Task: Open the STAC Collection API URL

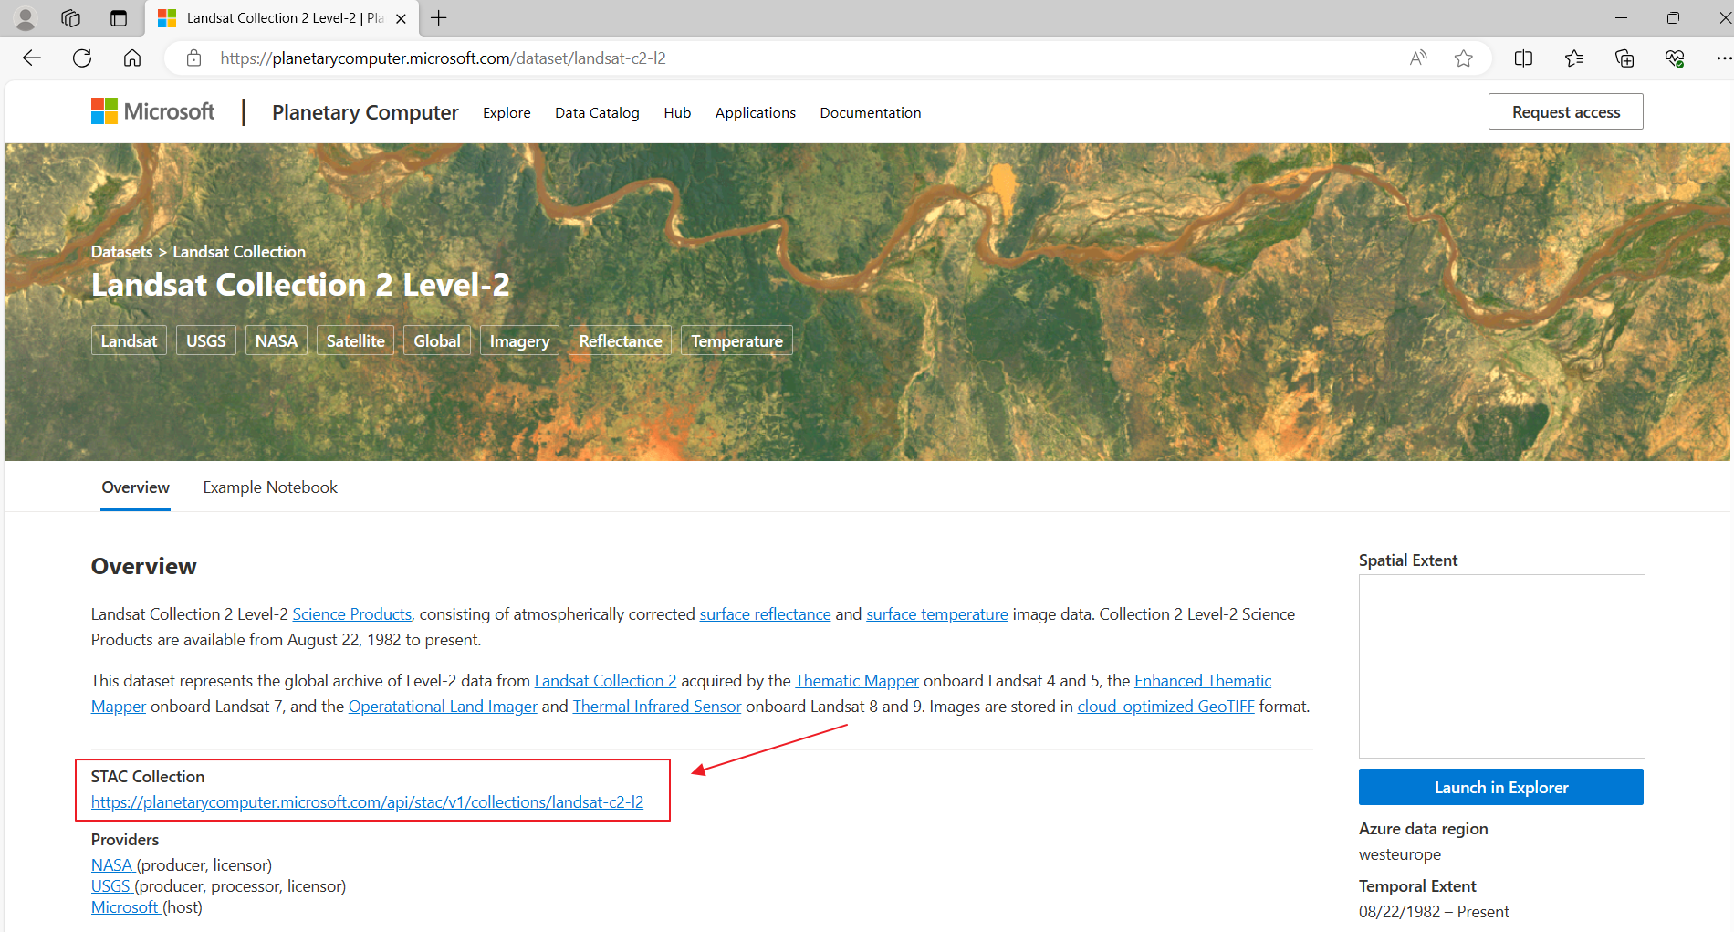Action: tap(367, 802)
